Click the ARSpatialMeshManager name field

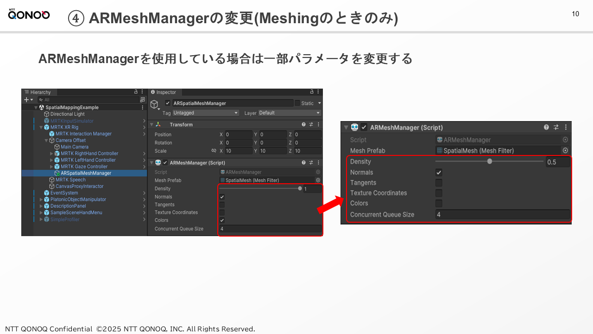[233, 103]
